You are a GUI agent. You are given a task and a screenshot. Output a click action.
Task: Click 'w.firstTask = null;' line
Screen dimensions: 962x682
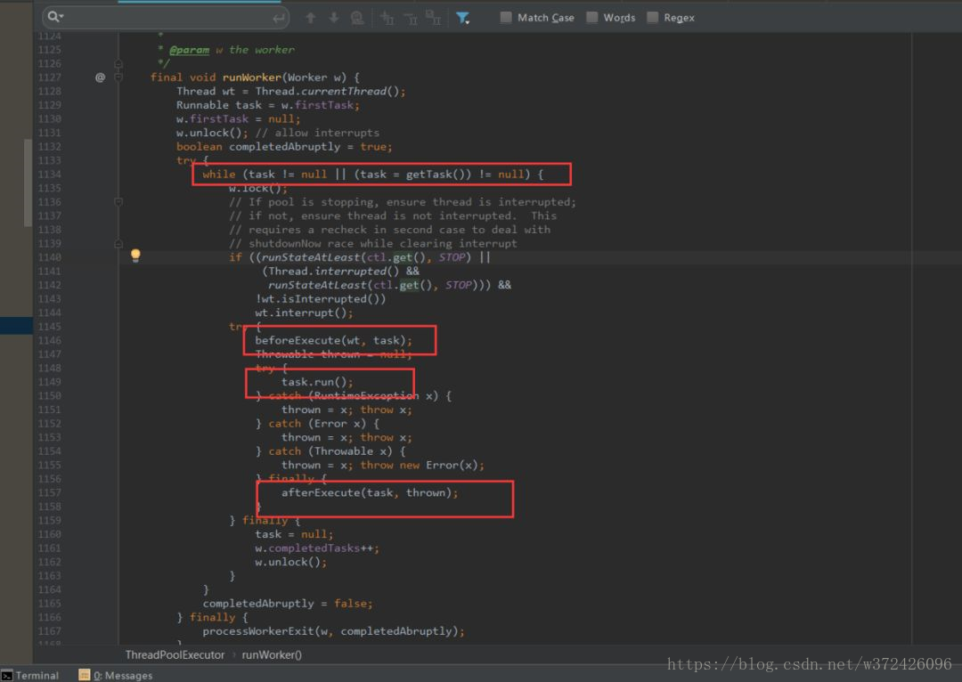coord(238,119)
